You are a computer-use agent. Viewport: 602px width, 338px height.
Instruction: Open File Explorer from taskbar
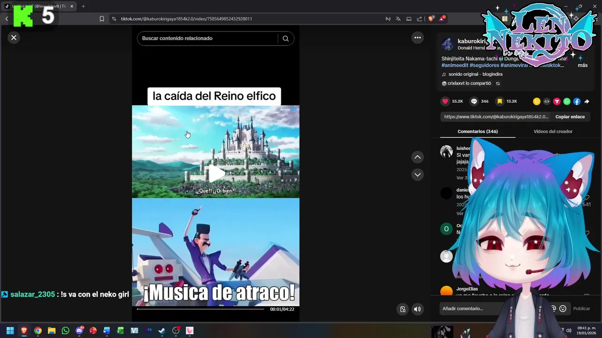tap(51, 330)
